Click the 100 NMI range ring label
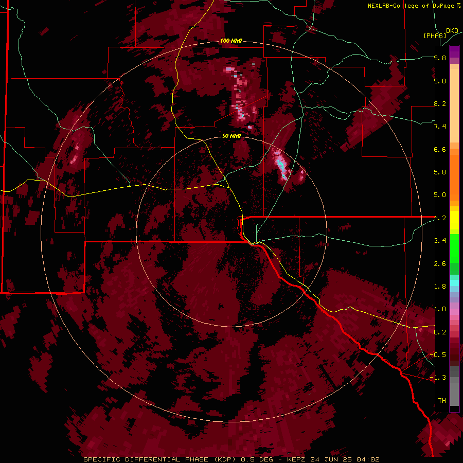The width and height of the screenshot is (463, 463). pyautogui.click(x=231, y=41)
